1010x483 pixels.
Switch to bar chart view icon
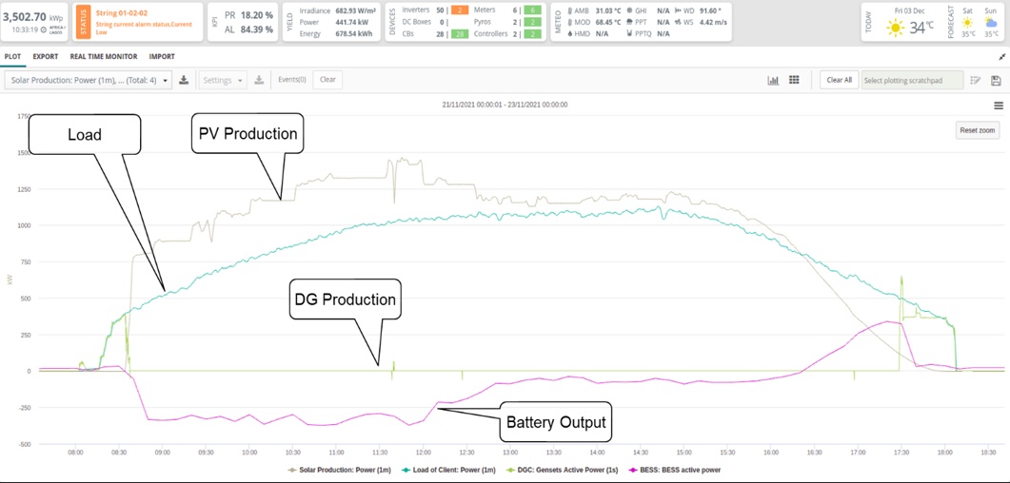click(774, 81)
